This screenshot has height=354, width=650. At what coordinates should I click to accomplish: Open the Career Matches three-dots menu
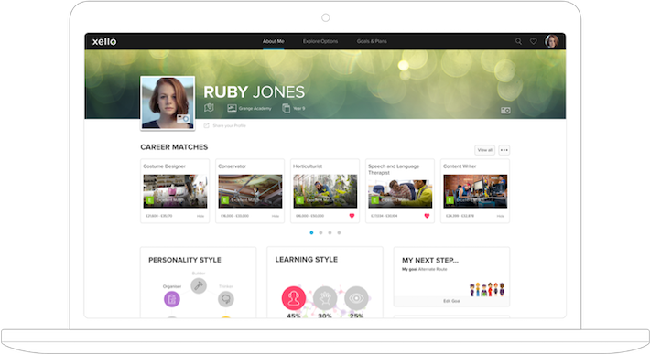pyautogui.click(x=504, y=150)
